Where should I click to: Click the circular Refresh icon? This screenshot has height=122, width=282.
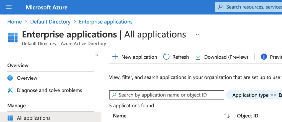166,57
